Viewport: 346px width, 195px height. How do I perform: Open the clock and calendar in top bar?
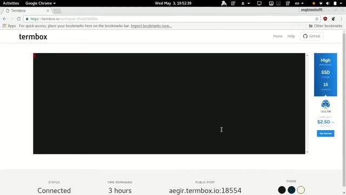[173, 3]
